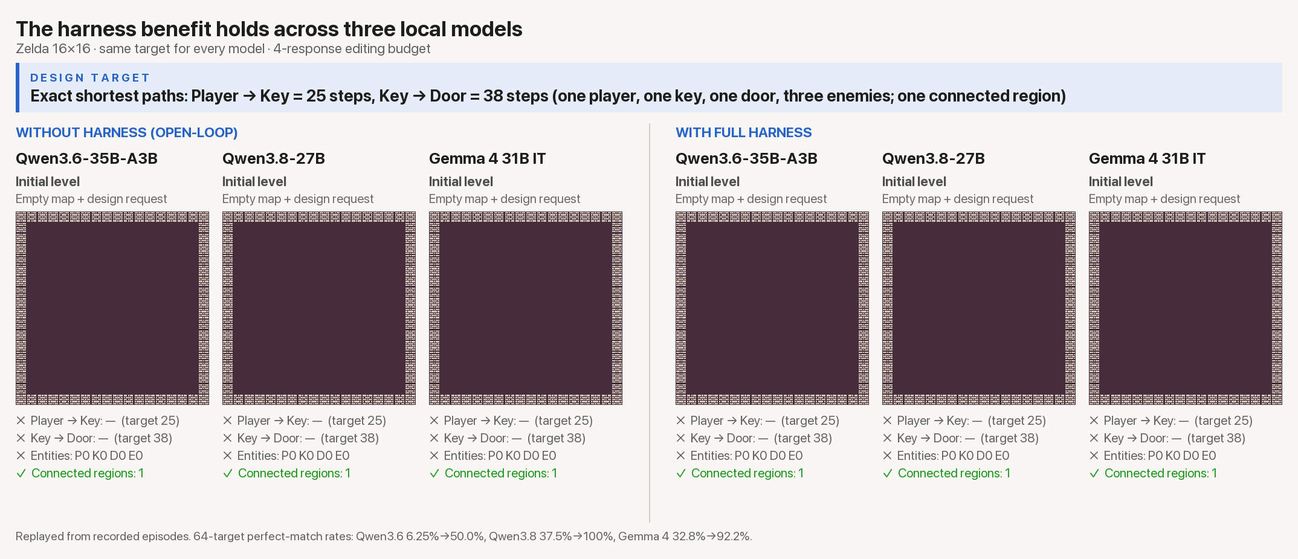Click the X icon beside 'Entities' under With Full Harness Qwen3.6-35B-A3B
This screenshot has width=1298, height=559.
(x=680, y=456)
